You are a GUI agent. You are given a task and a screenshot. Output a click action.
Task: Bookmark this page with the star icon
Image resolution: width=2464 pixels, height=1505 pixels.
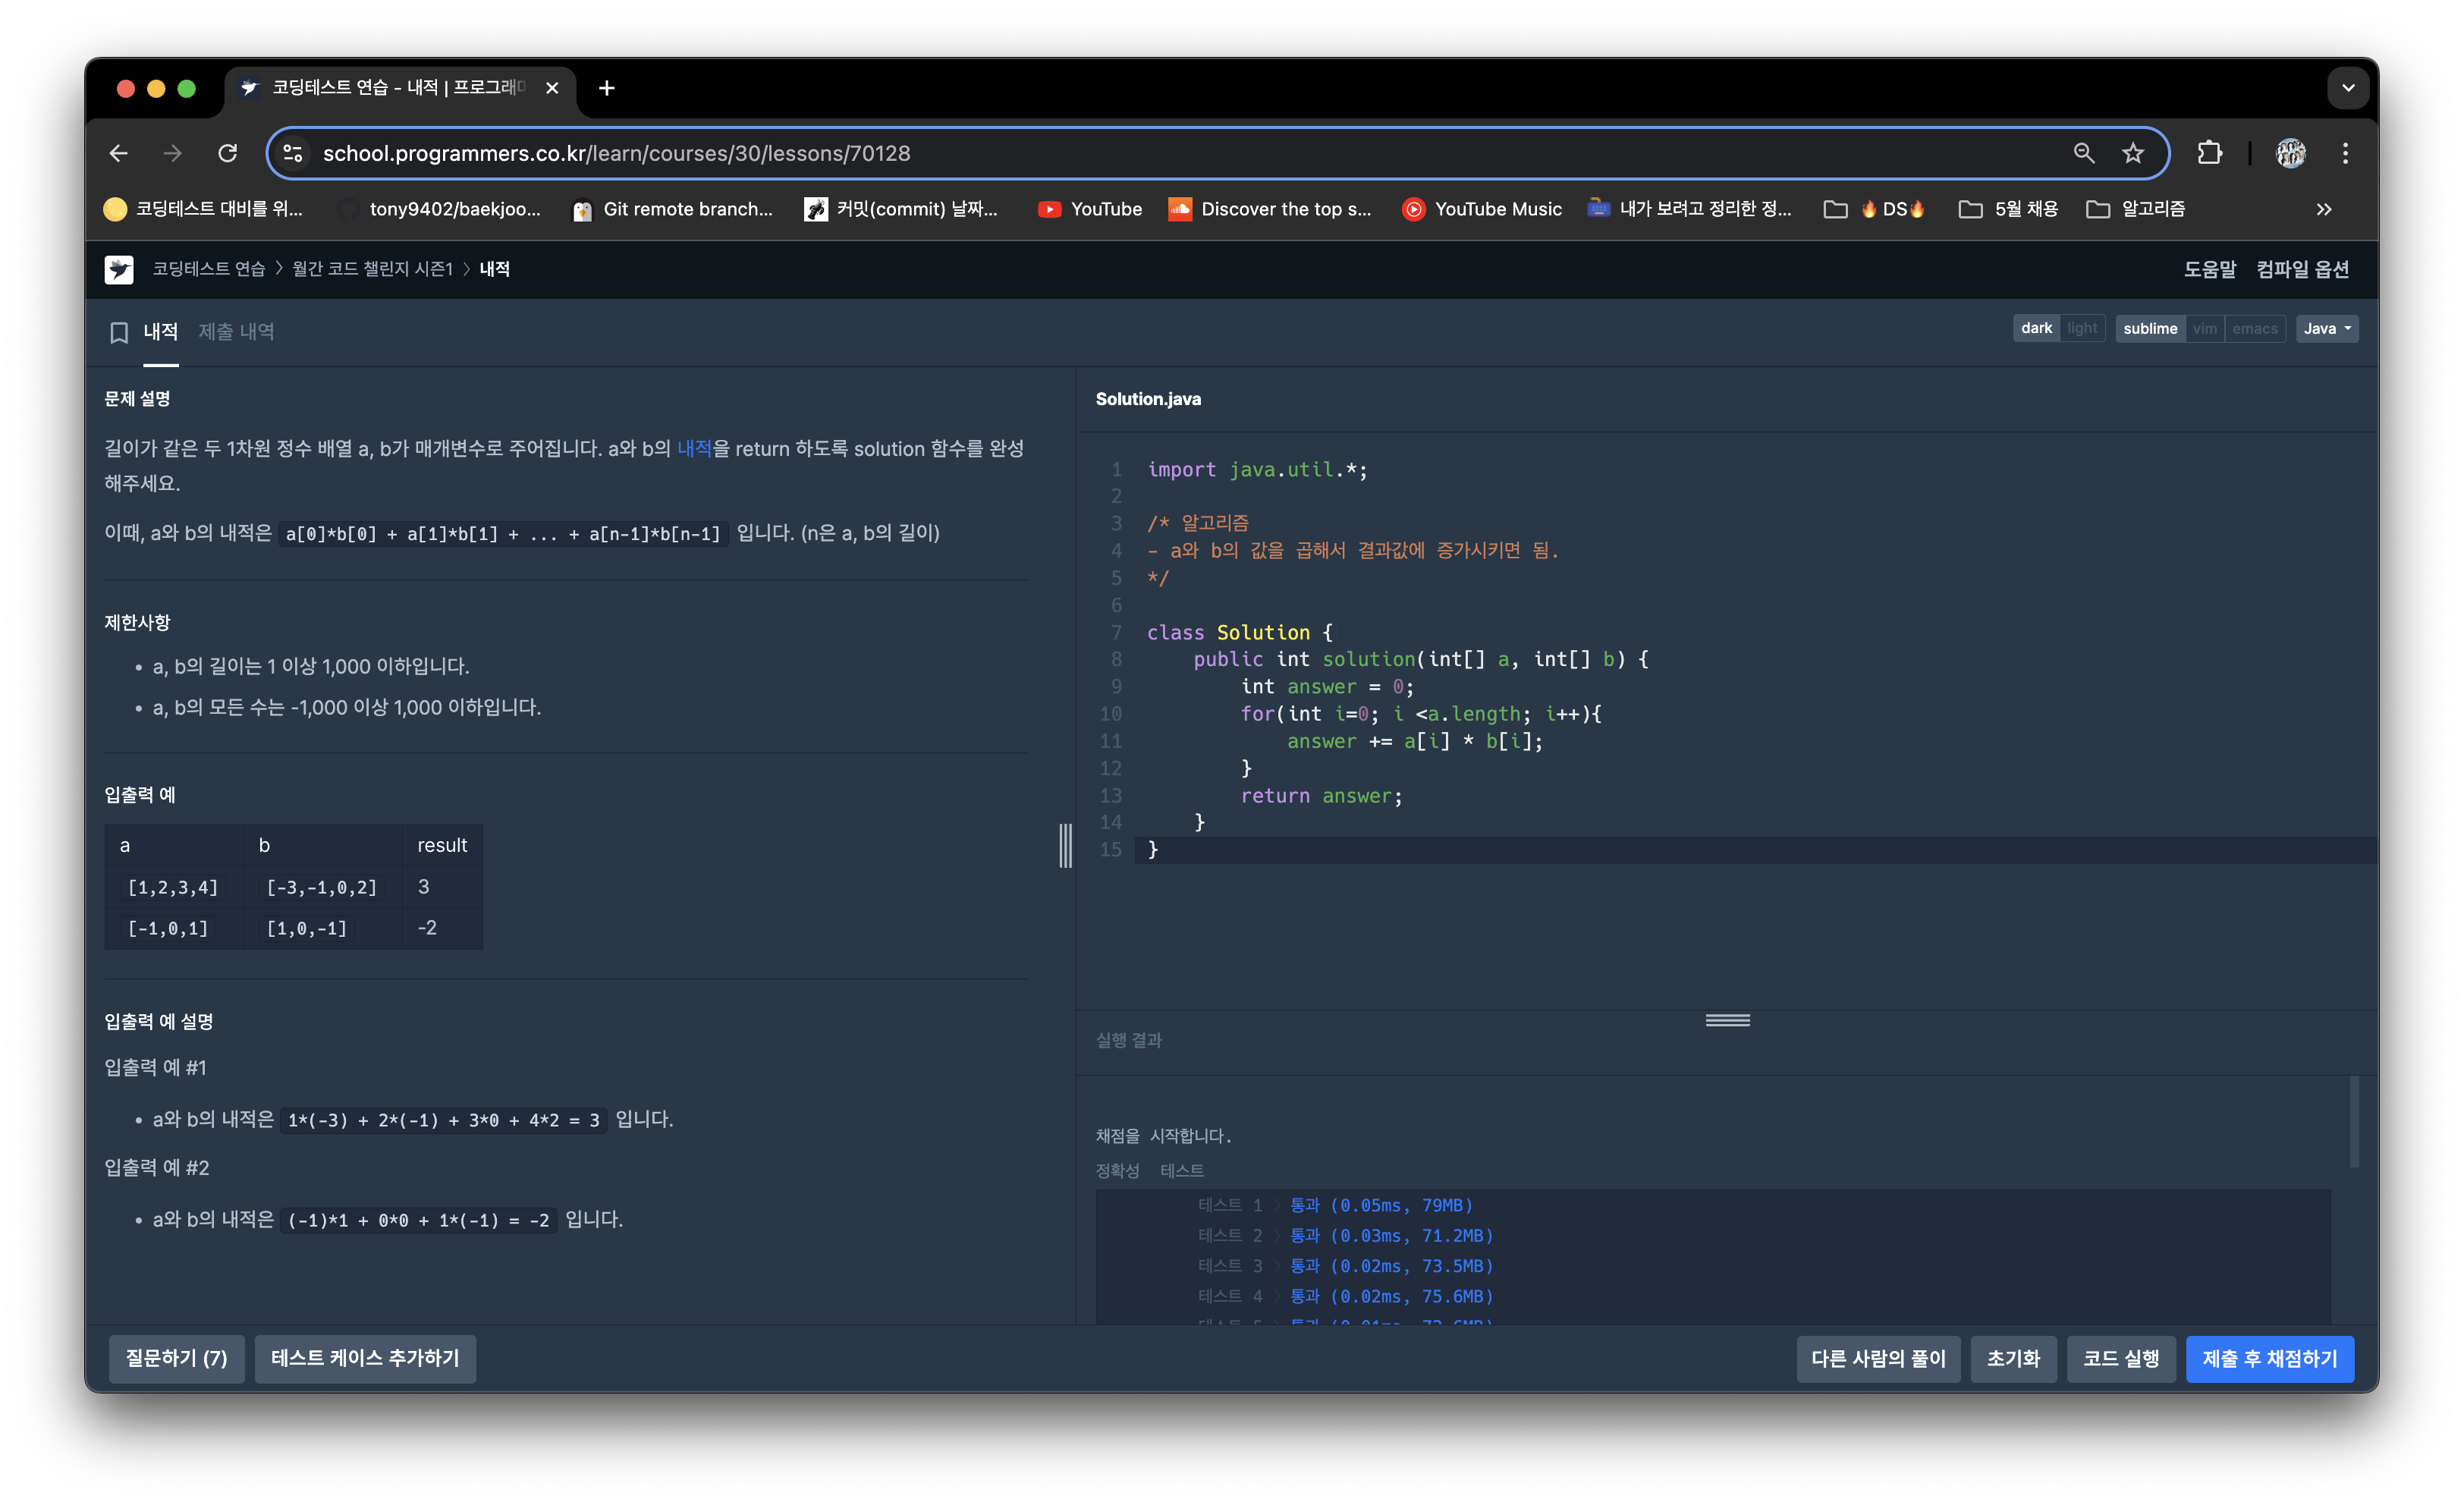(2133, 153)
